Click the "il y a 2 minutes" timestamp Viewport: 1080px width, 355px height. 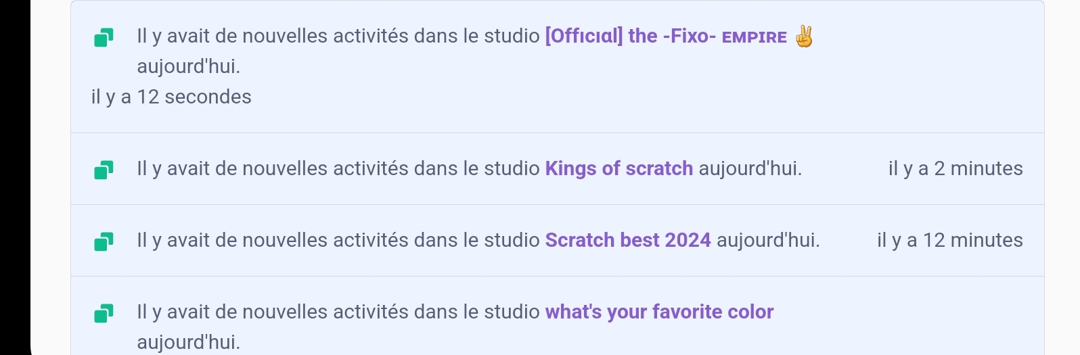point(955,169)
